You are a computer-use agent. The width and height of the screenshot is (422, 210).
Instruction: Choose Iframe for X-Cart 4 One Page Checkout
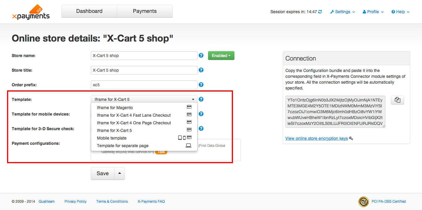click(x=144, y=123)
